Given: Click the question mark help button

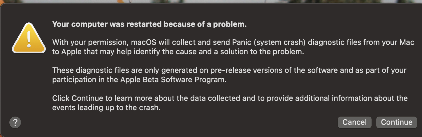Looking at the screenshot, I should [15, 122].
